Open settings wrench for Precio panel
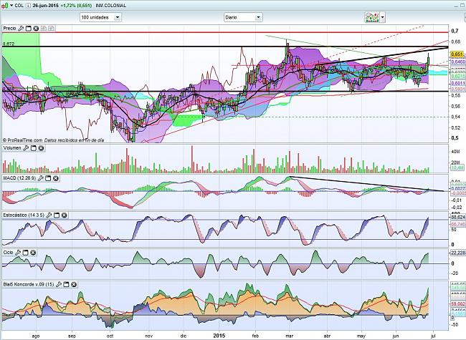 point(22,28)
